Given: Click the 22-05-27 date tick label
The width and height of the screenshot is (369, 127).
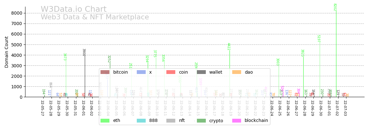Looking at the screenshot, I should 42,109.
